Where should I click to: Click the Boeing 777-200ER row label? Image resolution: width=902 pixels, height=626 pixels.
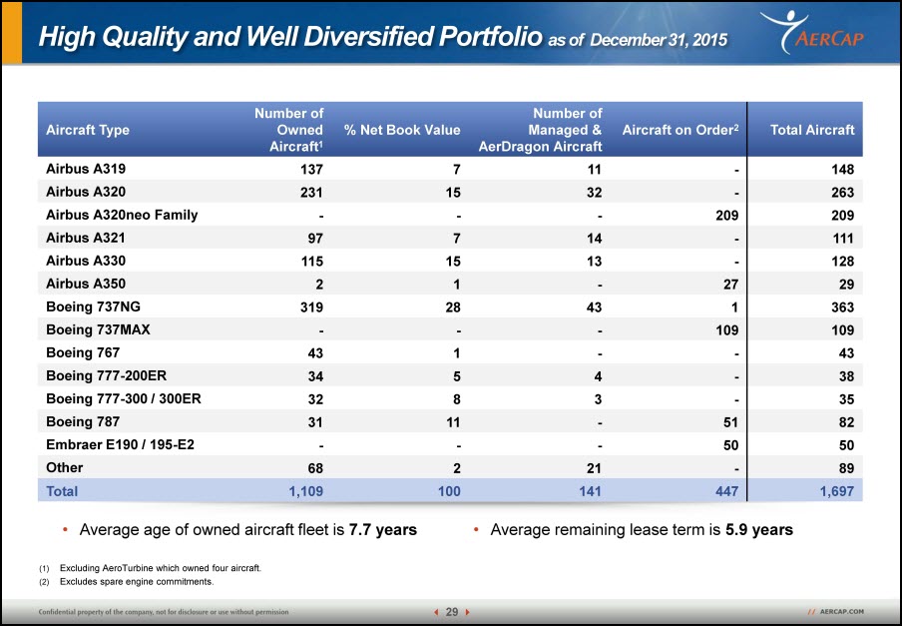[x=107, y=375]
